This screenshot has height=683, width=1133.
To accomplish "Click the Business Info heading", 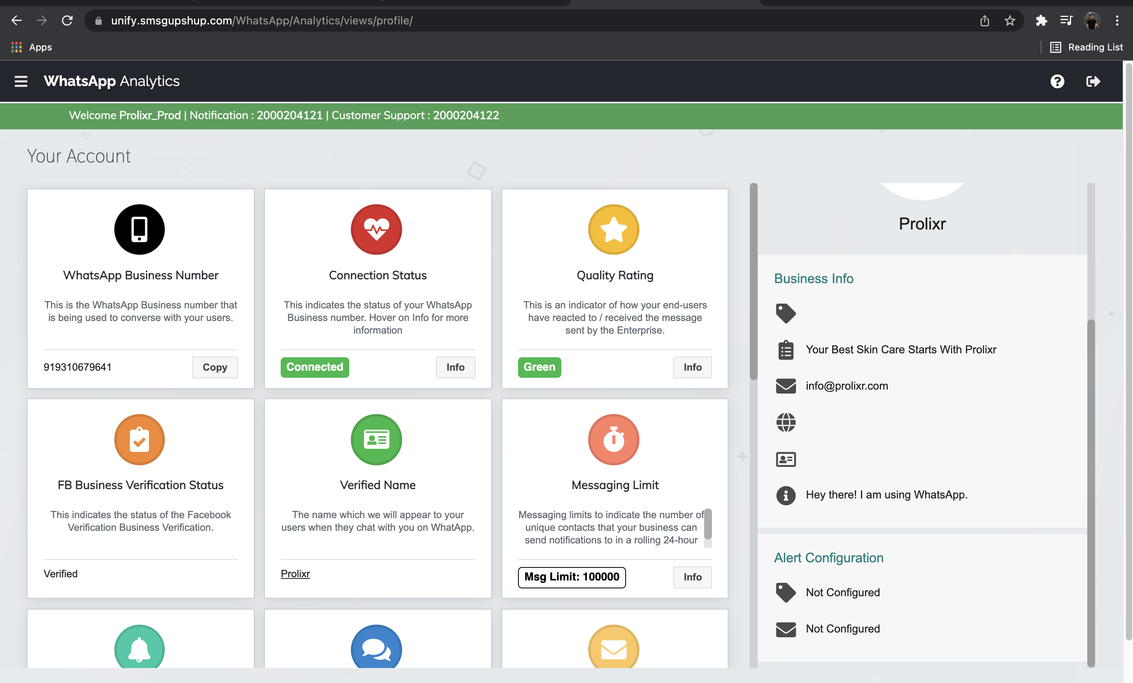I will 813,279.
